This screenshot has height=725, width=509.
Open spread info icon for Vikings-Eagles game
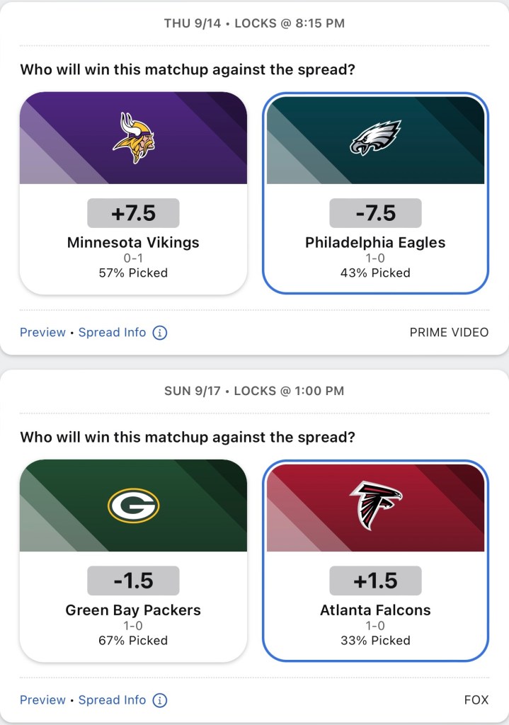160,333
